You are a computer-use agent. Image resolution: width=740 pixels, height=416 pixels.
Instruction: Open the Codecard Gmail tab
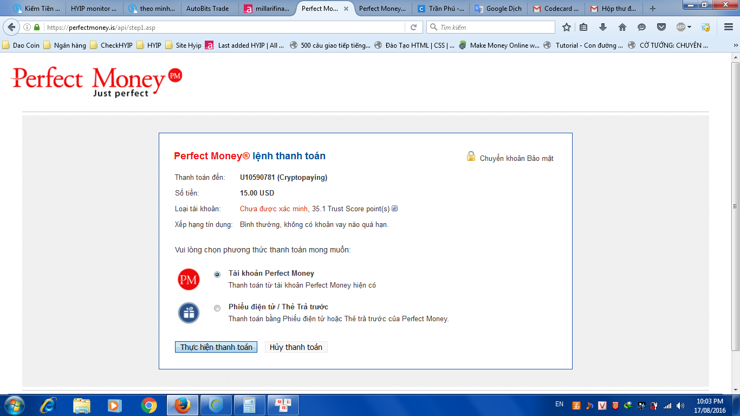click(556, 9)
